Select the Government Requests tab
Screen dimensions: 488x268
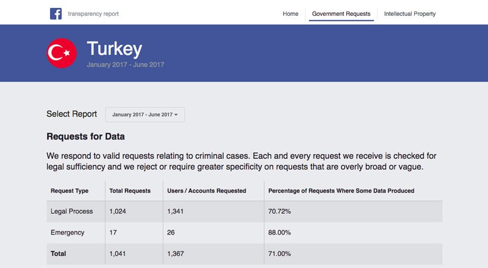341,13
